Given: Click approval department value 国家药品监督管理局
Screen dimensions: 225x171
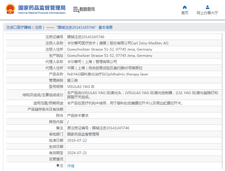Looking at the screenshot, I should click(x=83, y=134).
